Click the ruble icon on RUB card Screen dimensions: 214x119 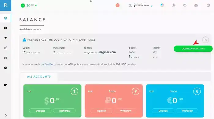pyautogui.click(x=135, y=91)
